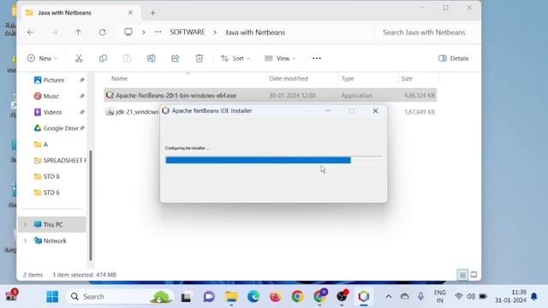The height and width of the screenshot is (308, 548).
Task: Click the Cut icon in Explorer toolbar
Action: [79, 58]
